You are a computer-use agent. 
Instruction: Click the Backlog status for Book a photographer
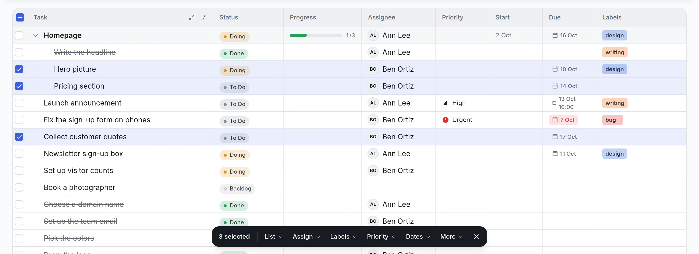coord(237,189)
